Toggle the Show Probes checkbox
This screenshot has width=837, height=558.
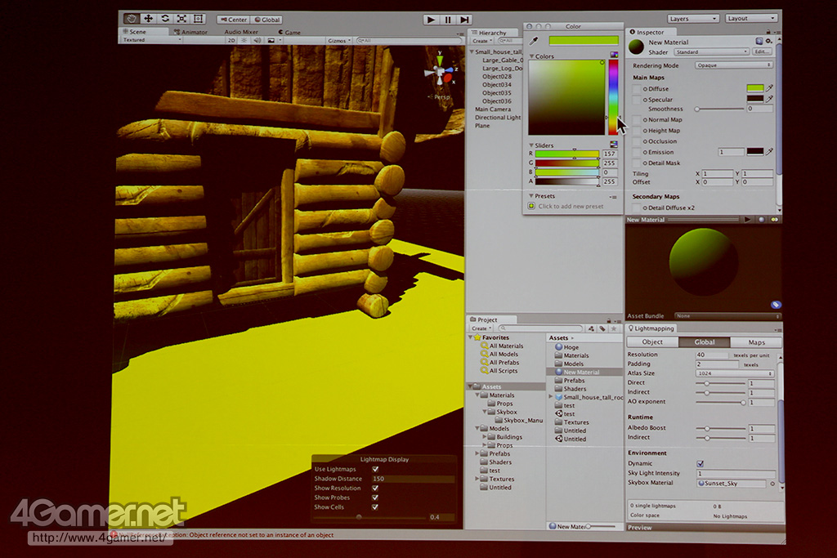tap(375, 498)
